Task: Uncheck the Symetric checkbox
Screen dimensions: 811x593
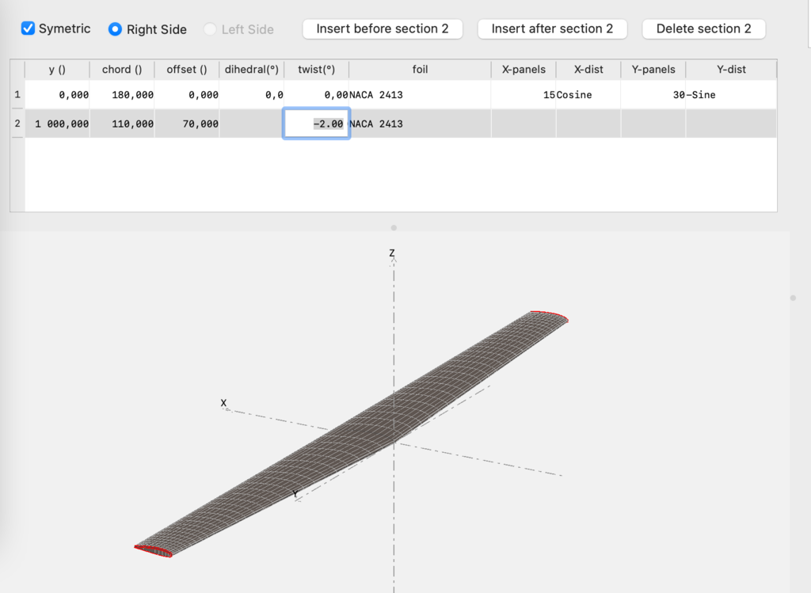Action: [x=29, y=29]
